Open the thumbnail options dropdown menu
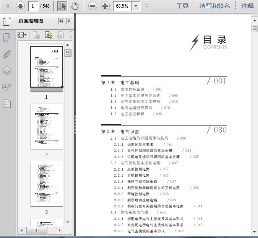The width and height of the screenshot is (258, 238). coord(22,35)
